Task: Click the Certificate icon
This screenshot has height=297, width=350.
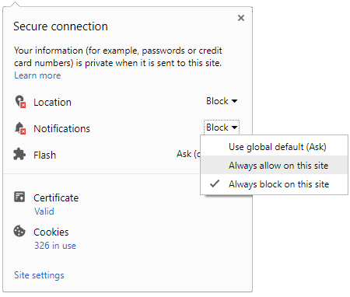Action: coord(19,197)
